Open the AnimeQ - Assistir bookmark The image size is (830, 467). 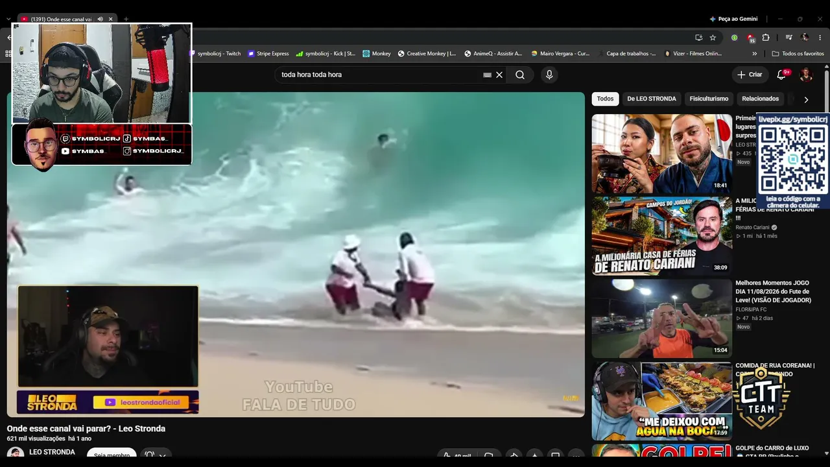tap(493, 54)
